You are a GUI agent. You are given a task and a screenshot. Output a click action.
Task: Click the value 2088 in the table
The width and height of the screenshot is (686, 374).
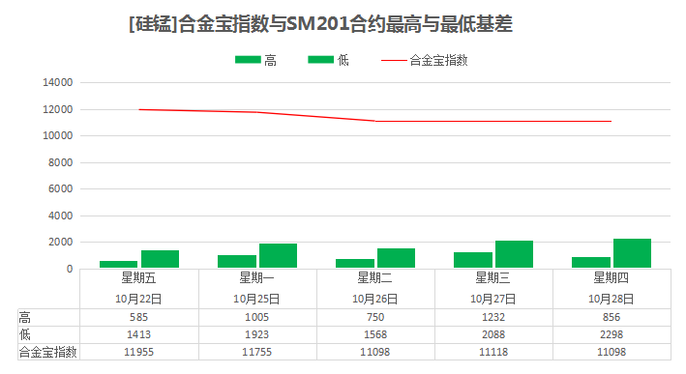point(493,334)
